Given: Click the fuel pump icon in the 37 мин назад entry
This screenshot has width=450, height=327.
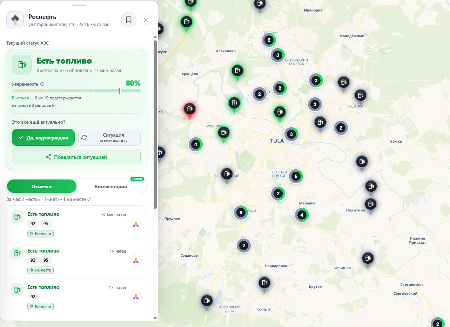Looking at the screenshot, I should pyautogui.click(x=16, y=217).
